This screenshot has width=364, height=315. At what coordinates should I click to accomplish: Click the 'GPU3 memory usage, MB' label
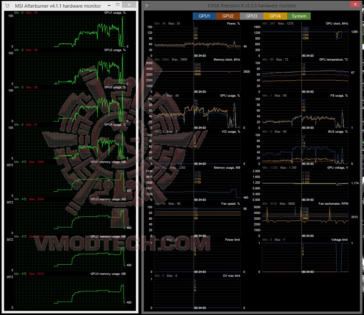point(108,237)
